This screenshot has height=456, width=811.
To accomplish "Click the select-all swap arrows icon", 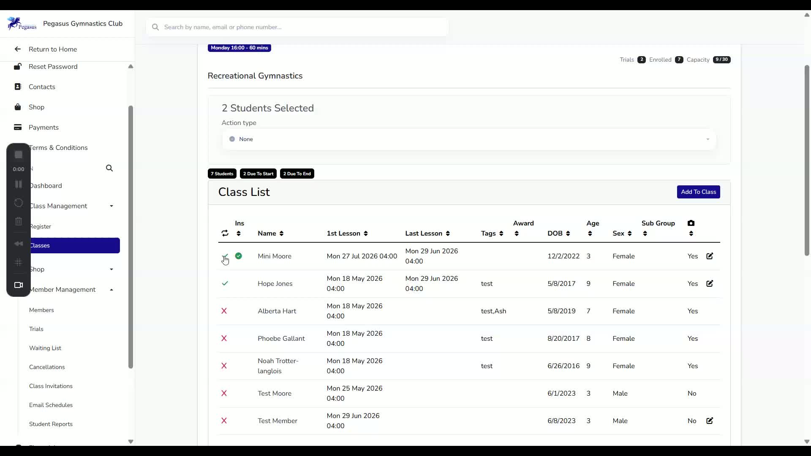I will [x=225, y=233].
